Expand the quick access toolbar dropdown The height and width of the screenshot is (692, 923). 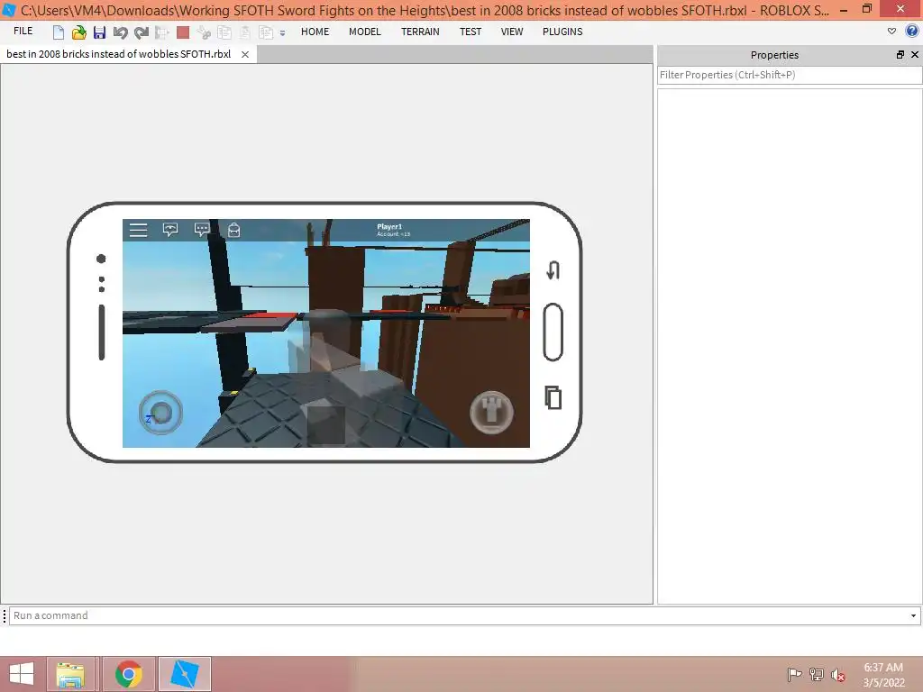click(282, 33)
